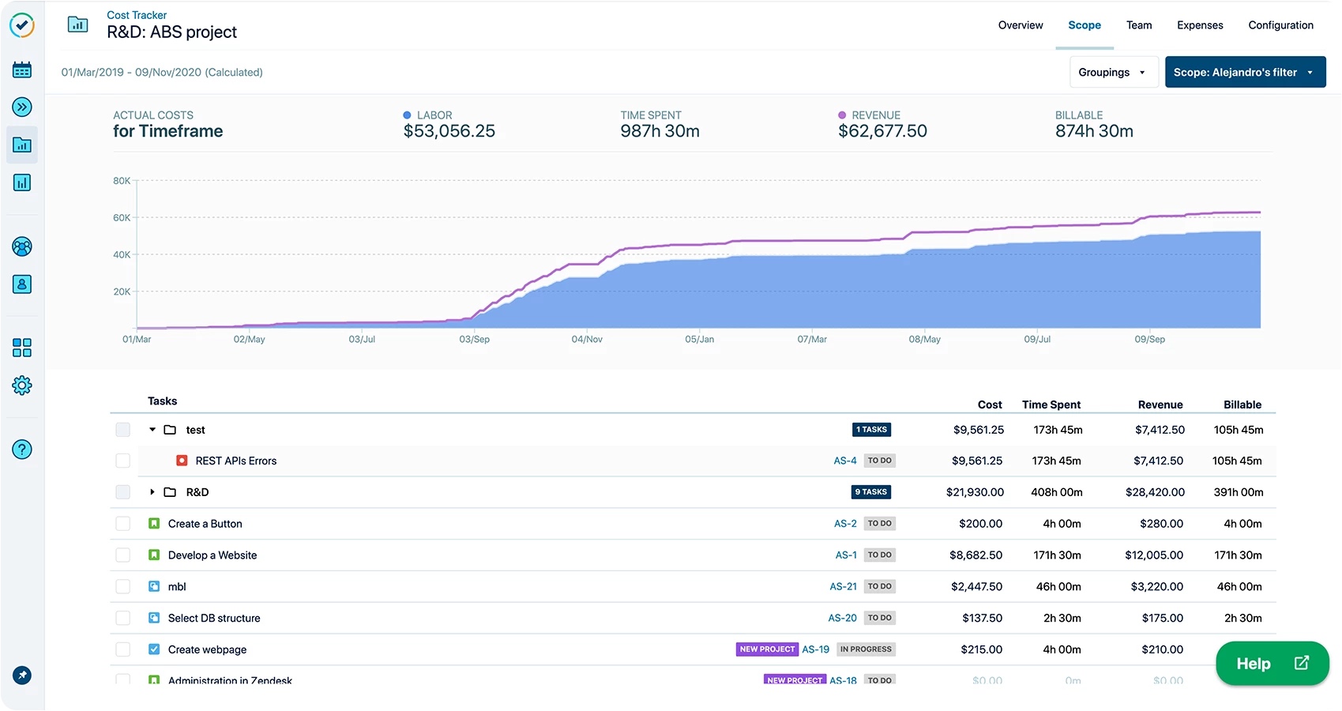Open the Cost Tracker folder icon in sidebar
This screenshot has height=711, width=1342.
[21, 145]
